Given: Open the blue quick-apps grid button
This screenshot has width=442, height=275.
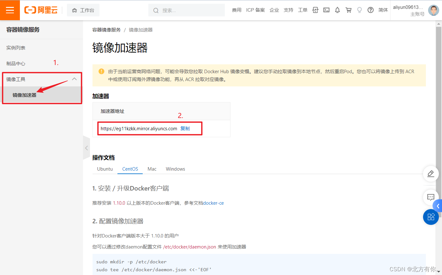Looking at the screenshot, I should pyautogui.click(x=431, y=217).
